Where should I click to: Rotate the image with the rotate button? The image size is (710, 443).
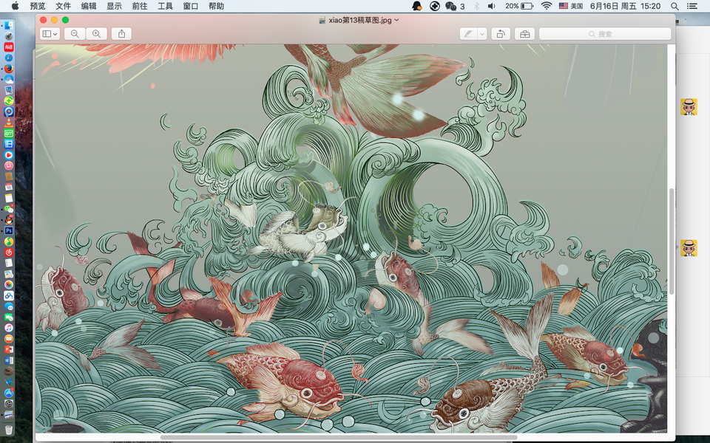501,34
